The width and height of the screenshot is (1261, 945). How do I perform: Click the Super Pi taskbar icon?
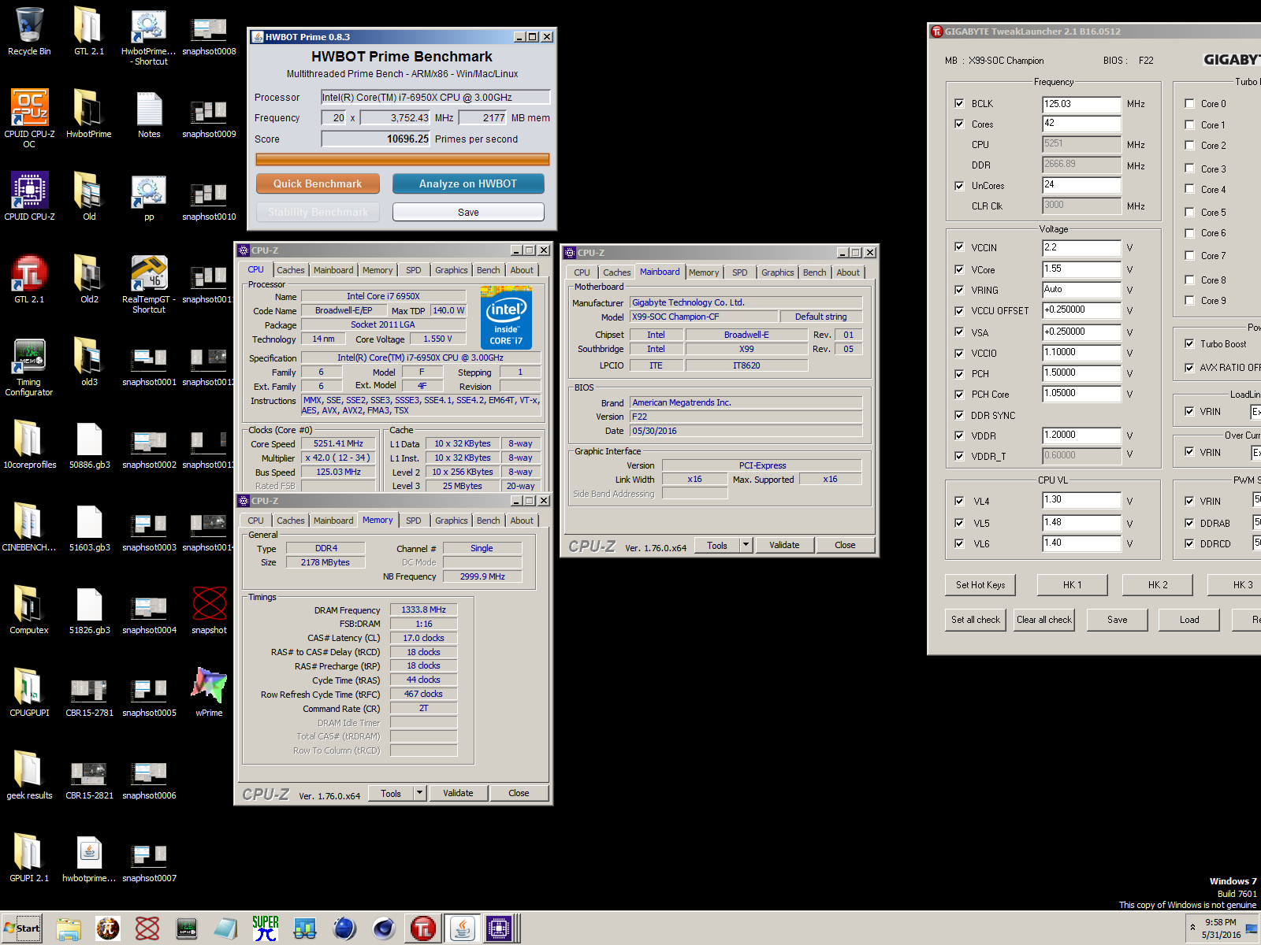[x=266, y=928]
